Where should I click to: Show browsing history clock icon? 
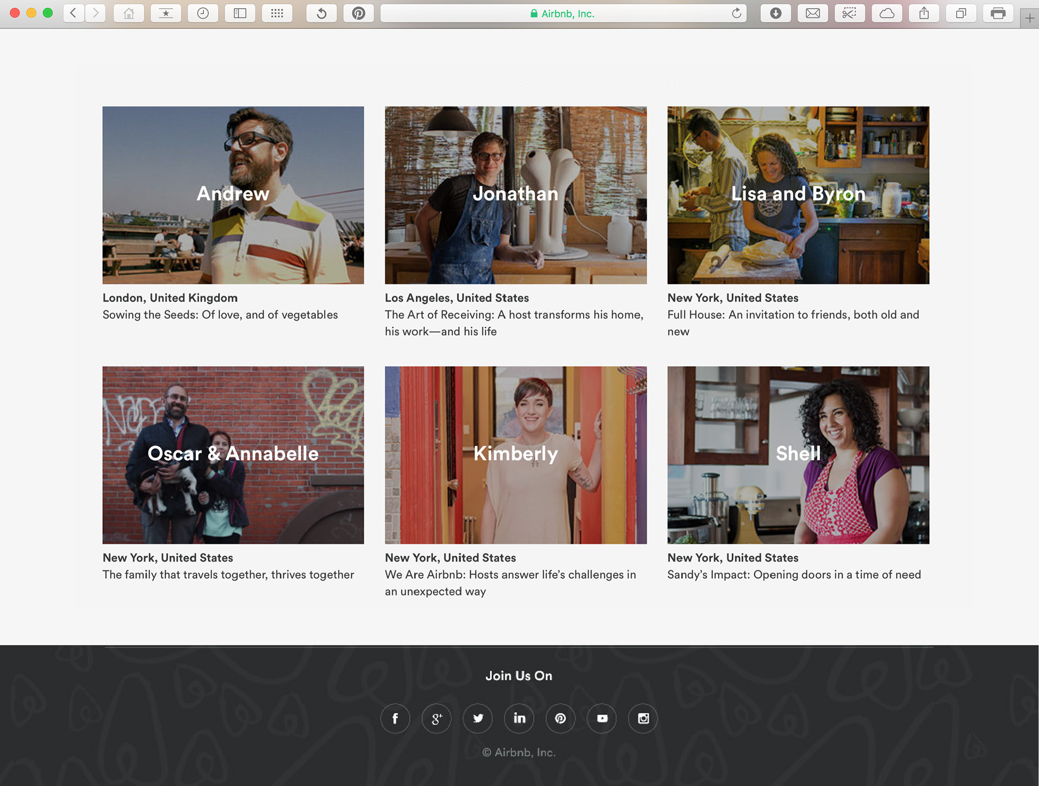coord(203,13)
